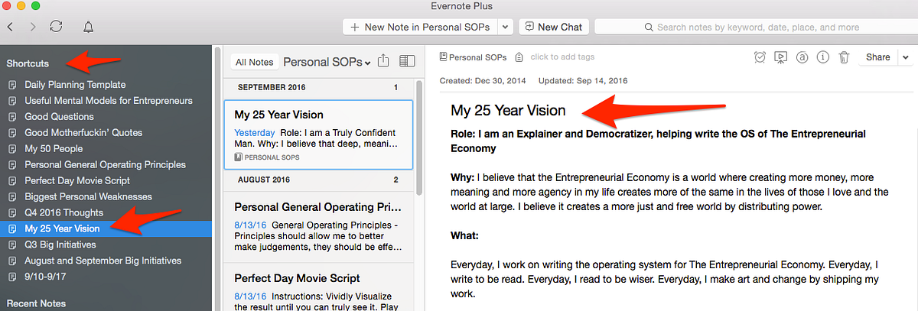Click the Created: Dec 30, 2014 date
The height and width of the screenshot is (311, 918).
(483, 80)
